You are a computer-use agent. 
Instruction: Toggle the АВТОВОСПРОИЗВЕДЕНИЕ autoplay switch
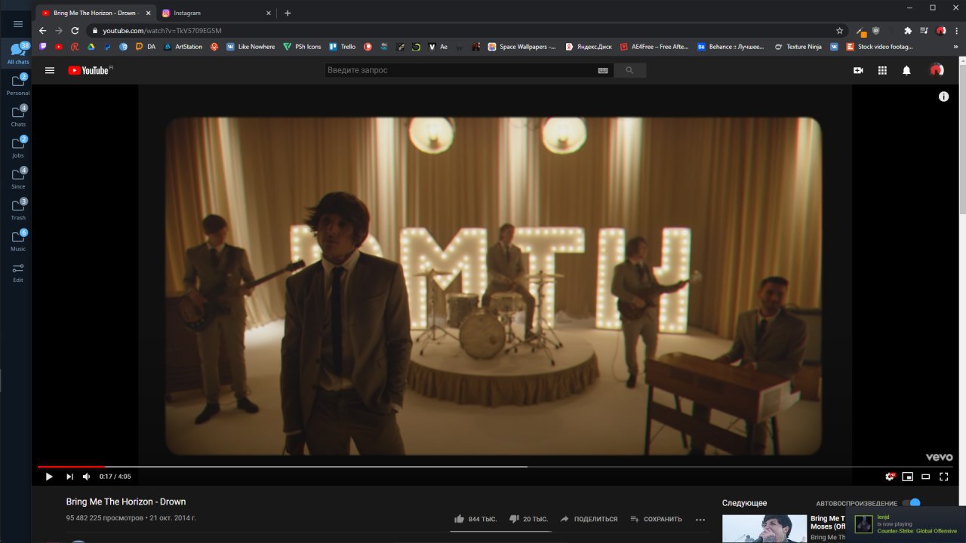[912, 503]
